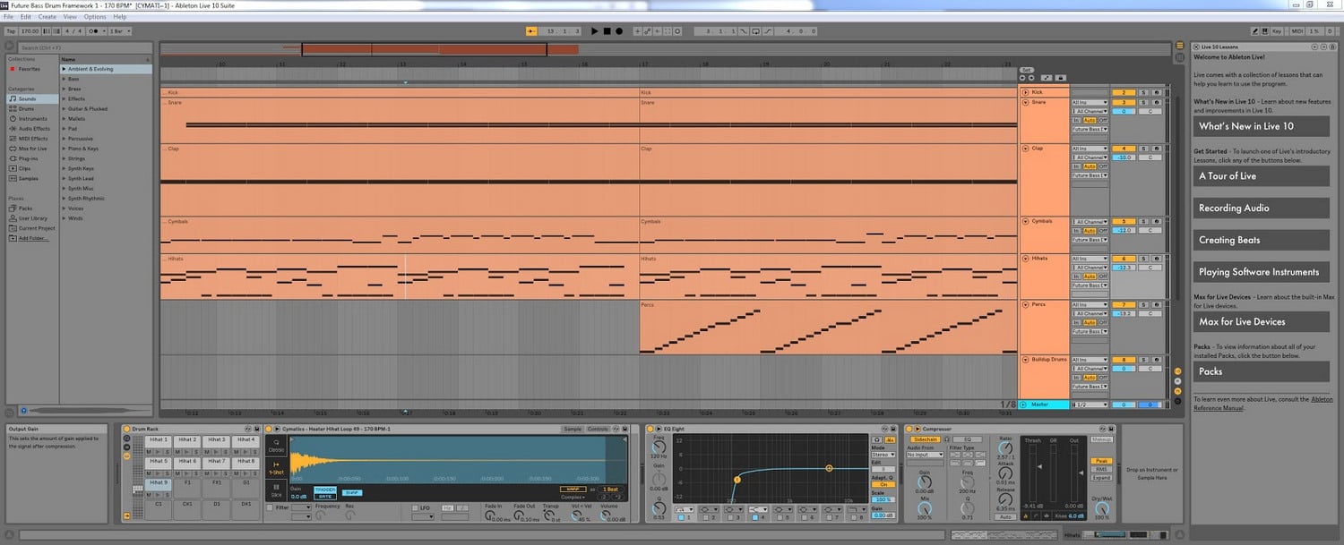Click the round Arrangement Record button

(x=618, y=31)
